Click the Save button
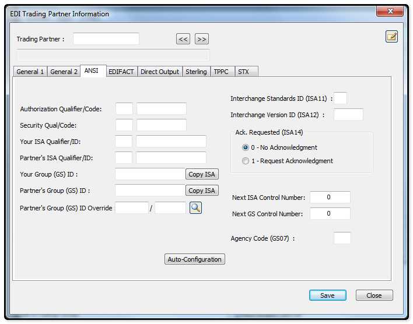 (327, 295)
